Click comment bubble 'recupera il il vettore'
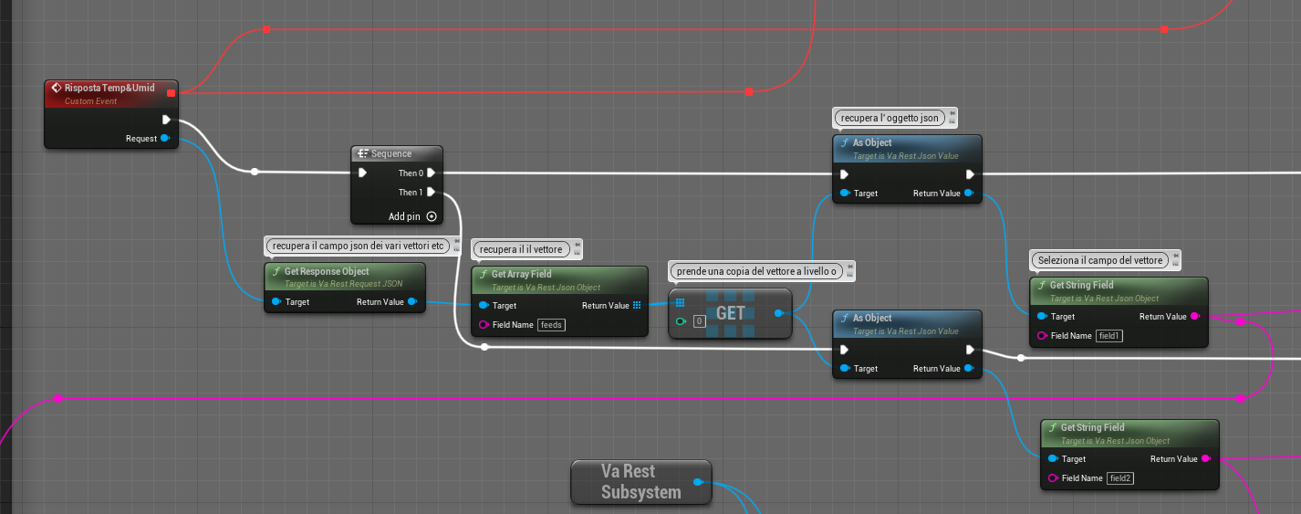Screen dimensions: 1301x514 coord(521,248)
